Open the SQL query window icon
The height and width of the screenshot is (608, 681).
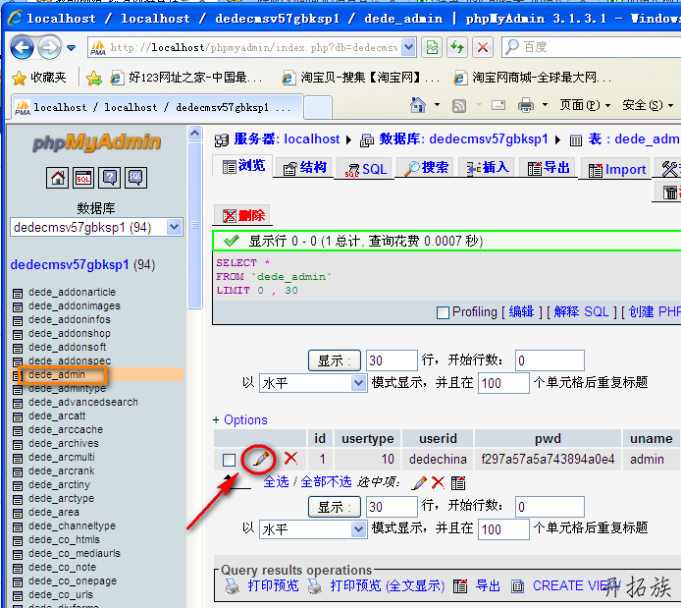click(x=83, y=178)
